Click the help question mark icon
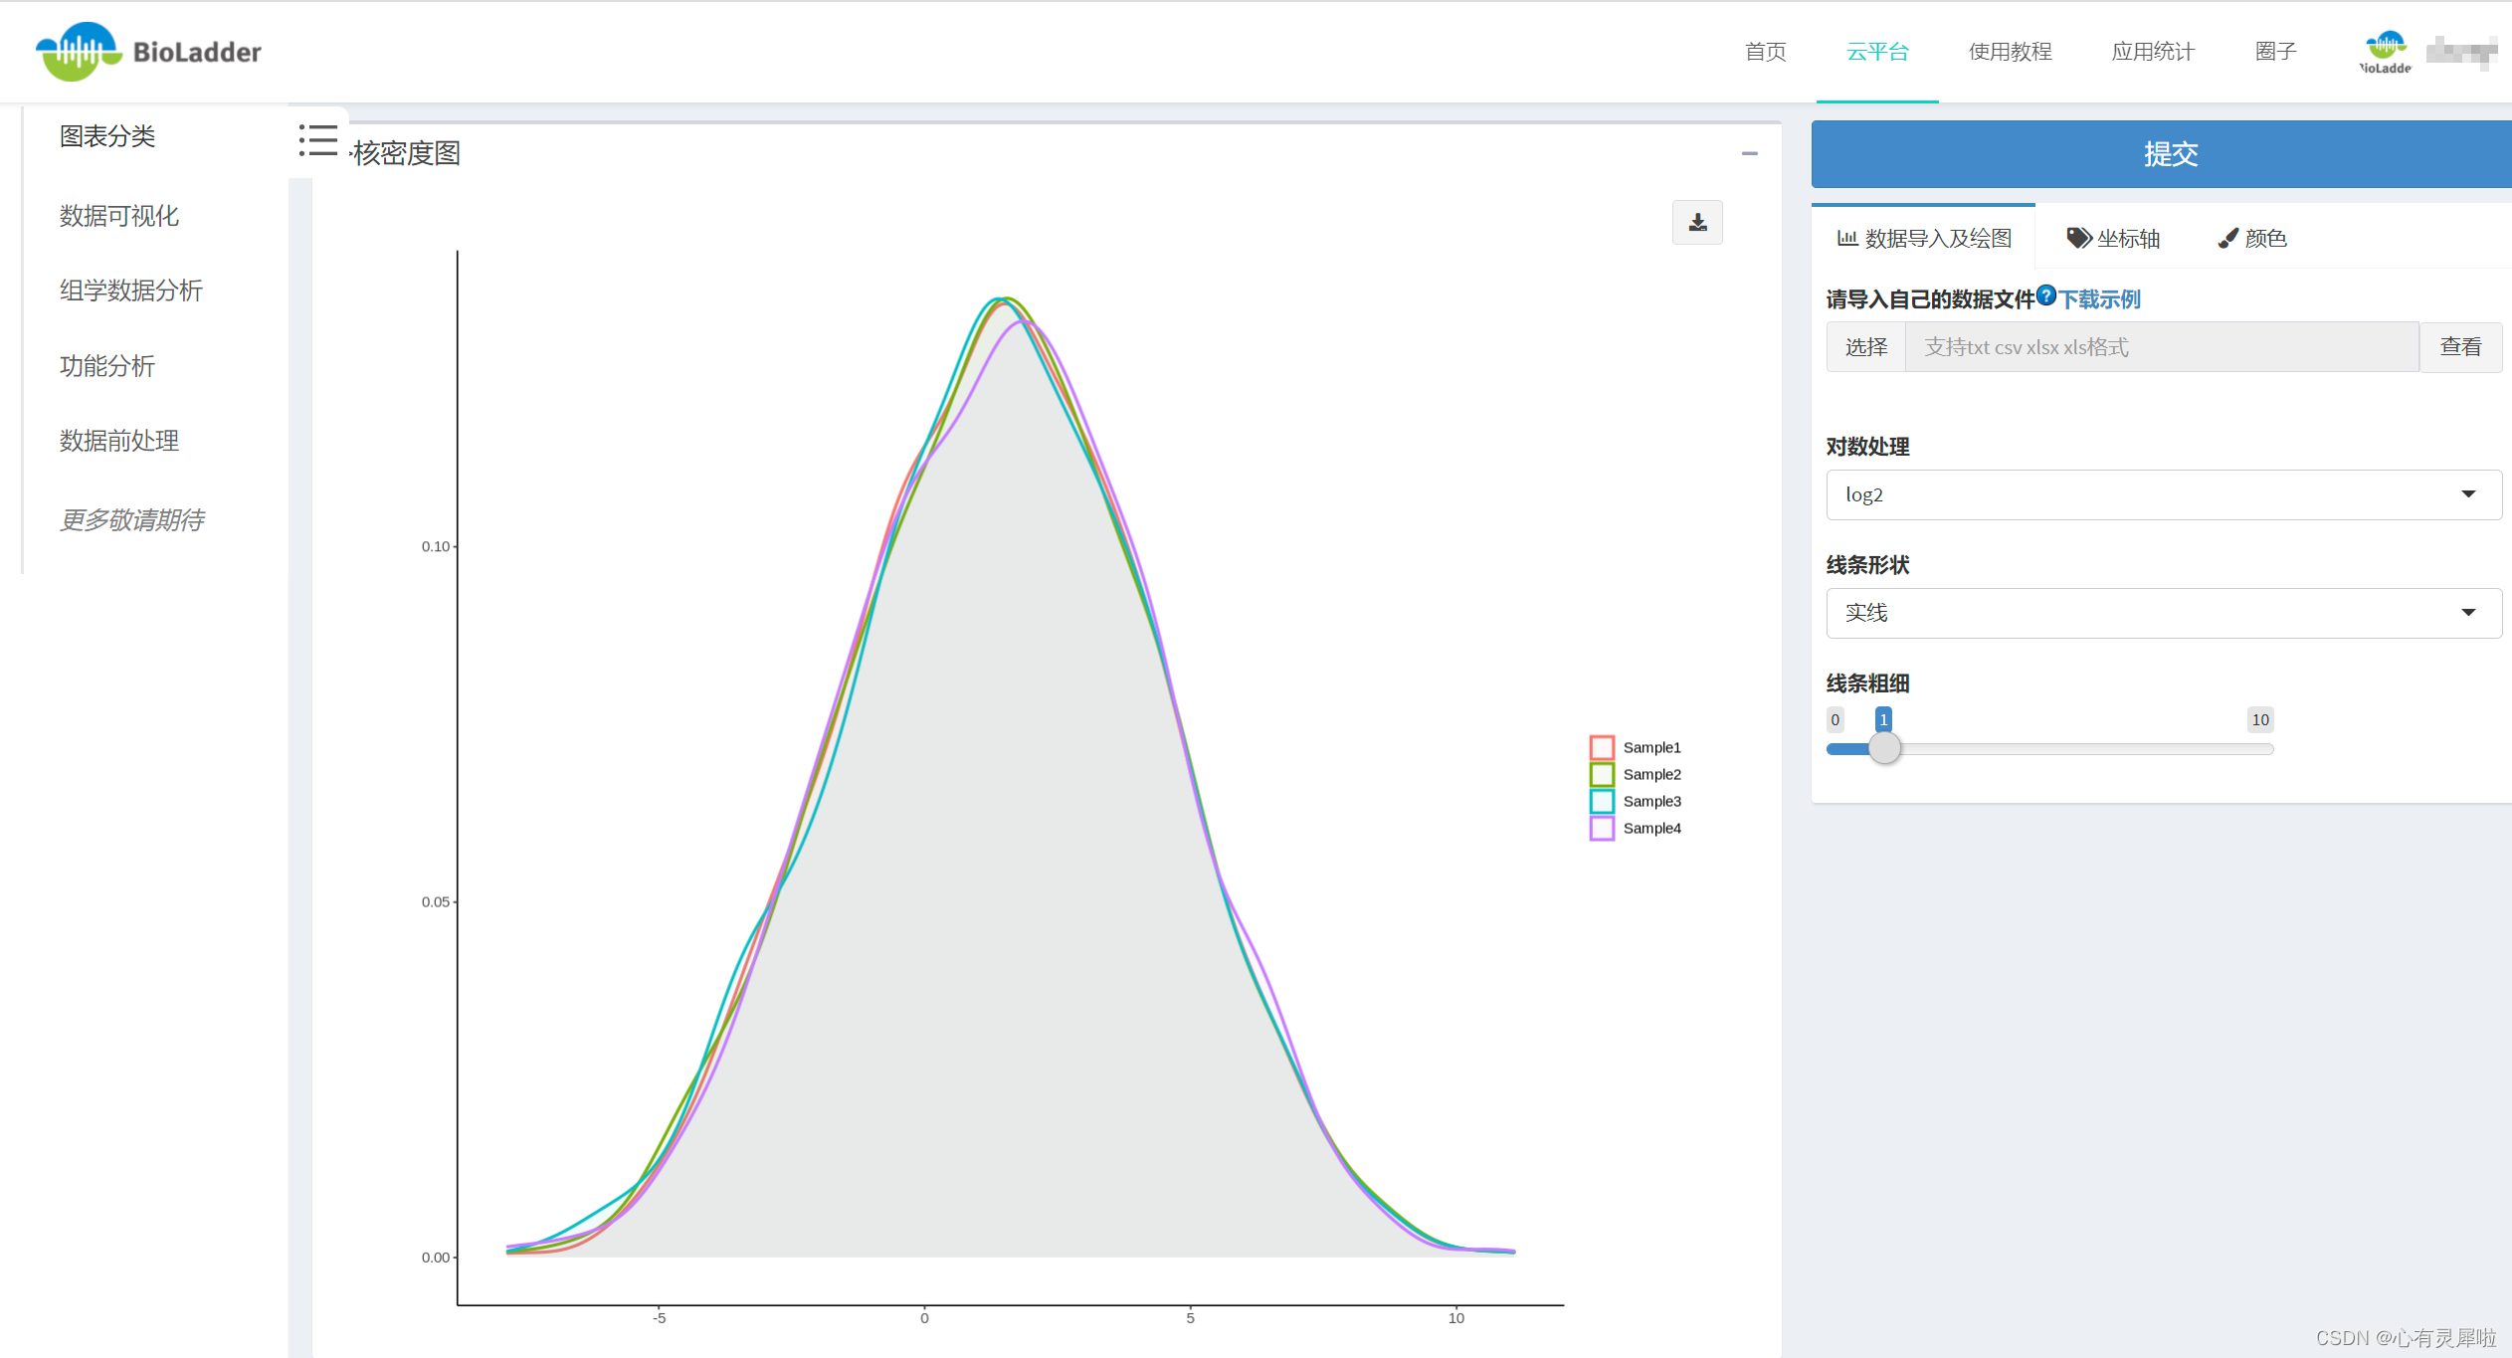 (2045, 294)
